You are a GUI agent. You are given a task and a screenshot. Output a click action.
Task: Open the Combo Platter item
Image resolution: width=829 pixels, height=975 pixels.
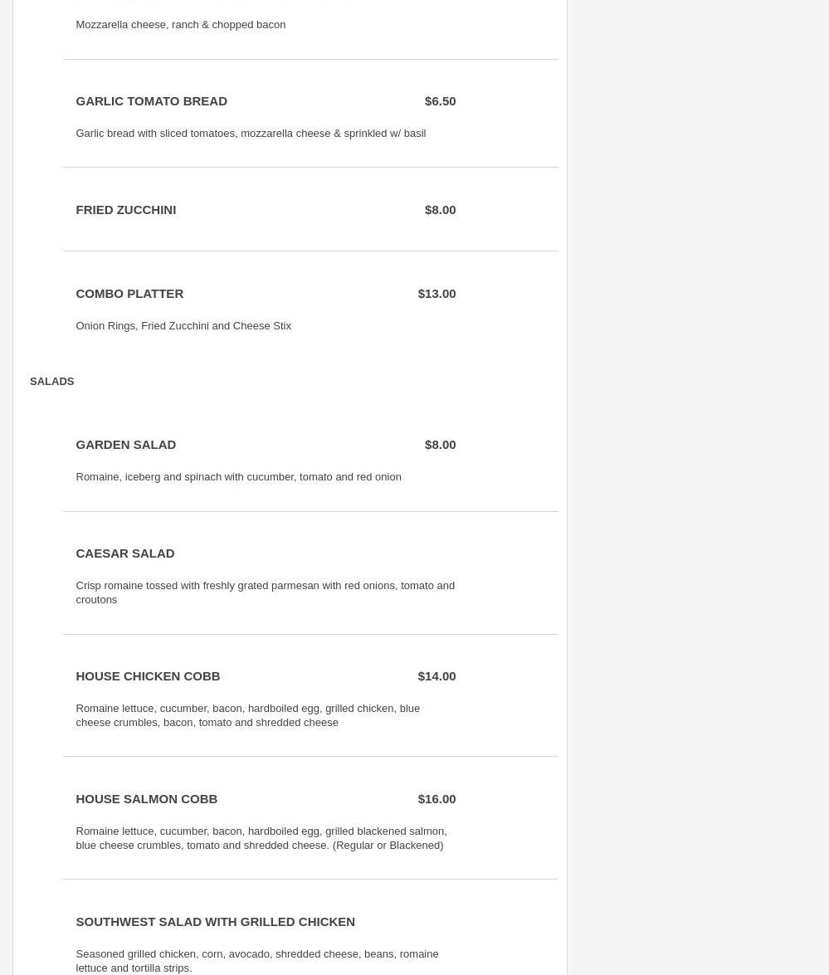[x=129, y=294]
